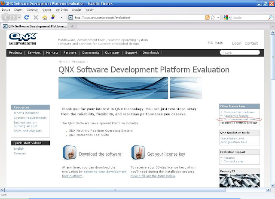
Task: Click the magnifier search icon
Action: [270, 18]
